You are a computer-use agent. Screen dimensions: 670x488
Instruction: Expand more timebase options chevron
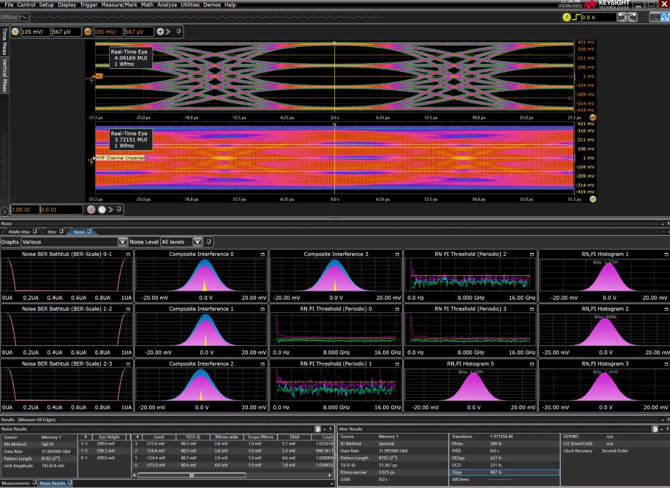coord(111,209)
